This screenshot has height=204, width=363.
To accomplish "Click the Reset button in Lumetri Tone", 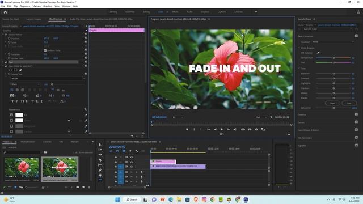I will tap(332, 103).
